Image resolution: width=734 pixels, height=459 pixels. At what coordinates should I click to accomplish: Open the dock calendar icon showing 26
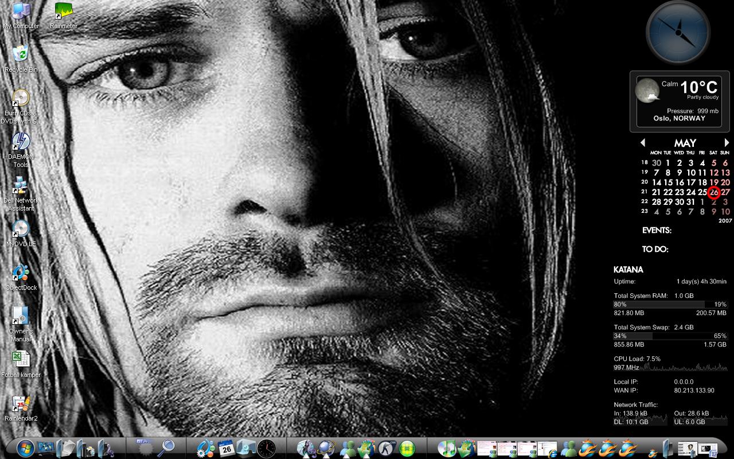tap(227, 448)
